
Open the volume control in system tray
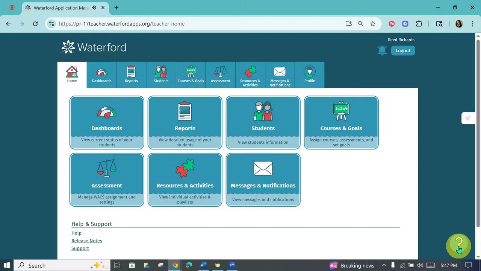click(420, 265)
